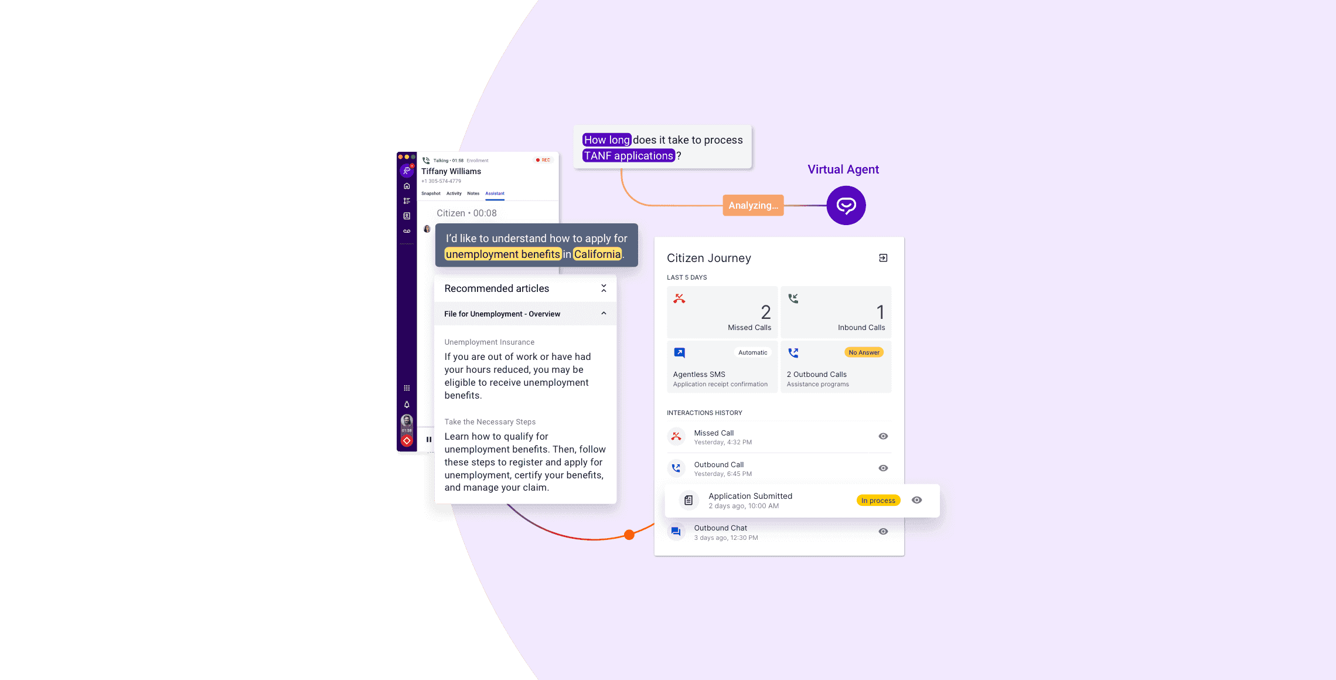Screen dimensions: 1336x680
Task: Click the expand Citizen Journey panel icon
Action: [x=882, y=257]
